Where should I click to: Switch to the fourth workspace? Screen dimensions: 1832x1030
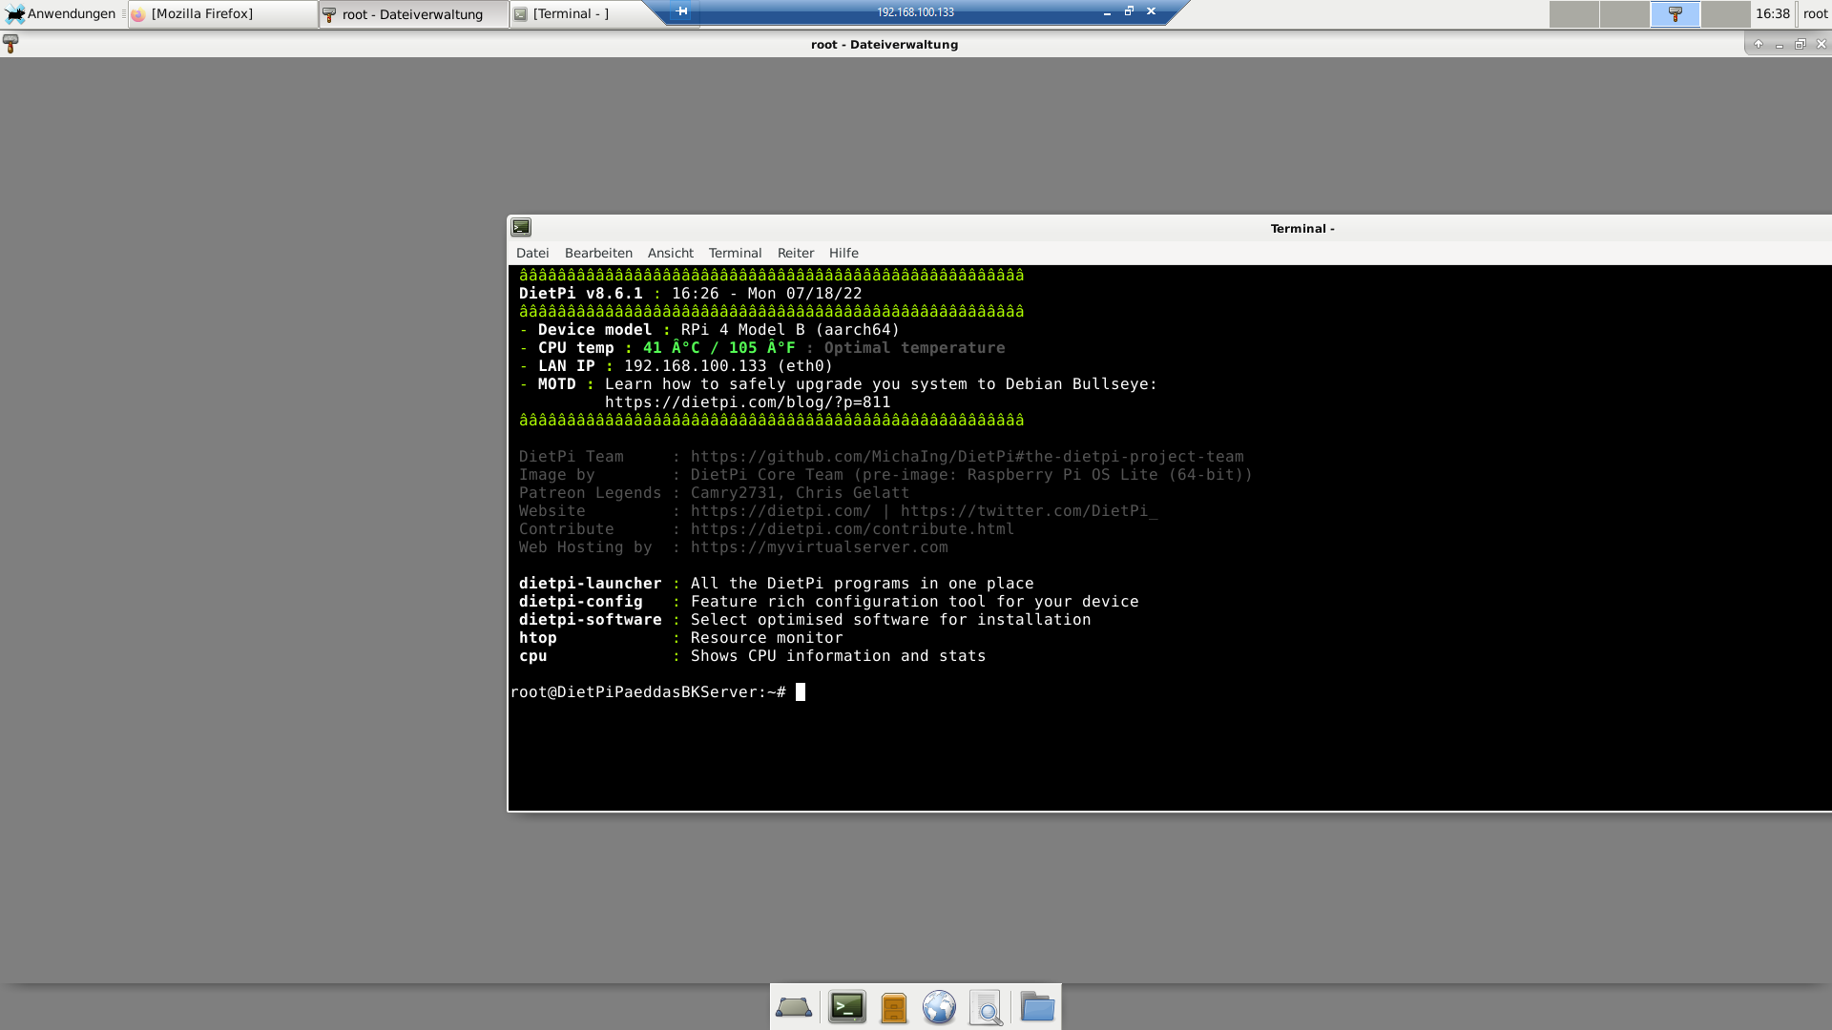click(1725, 14)
